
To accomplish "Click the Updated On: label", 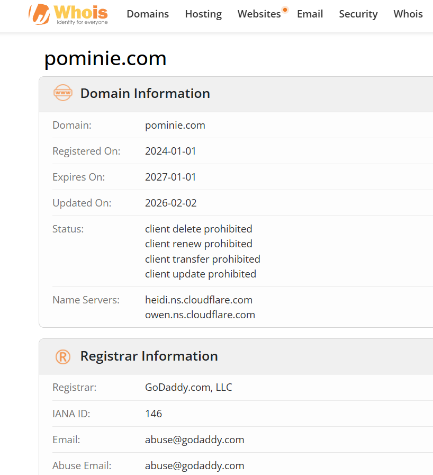I will [82, 203].
